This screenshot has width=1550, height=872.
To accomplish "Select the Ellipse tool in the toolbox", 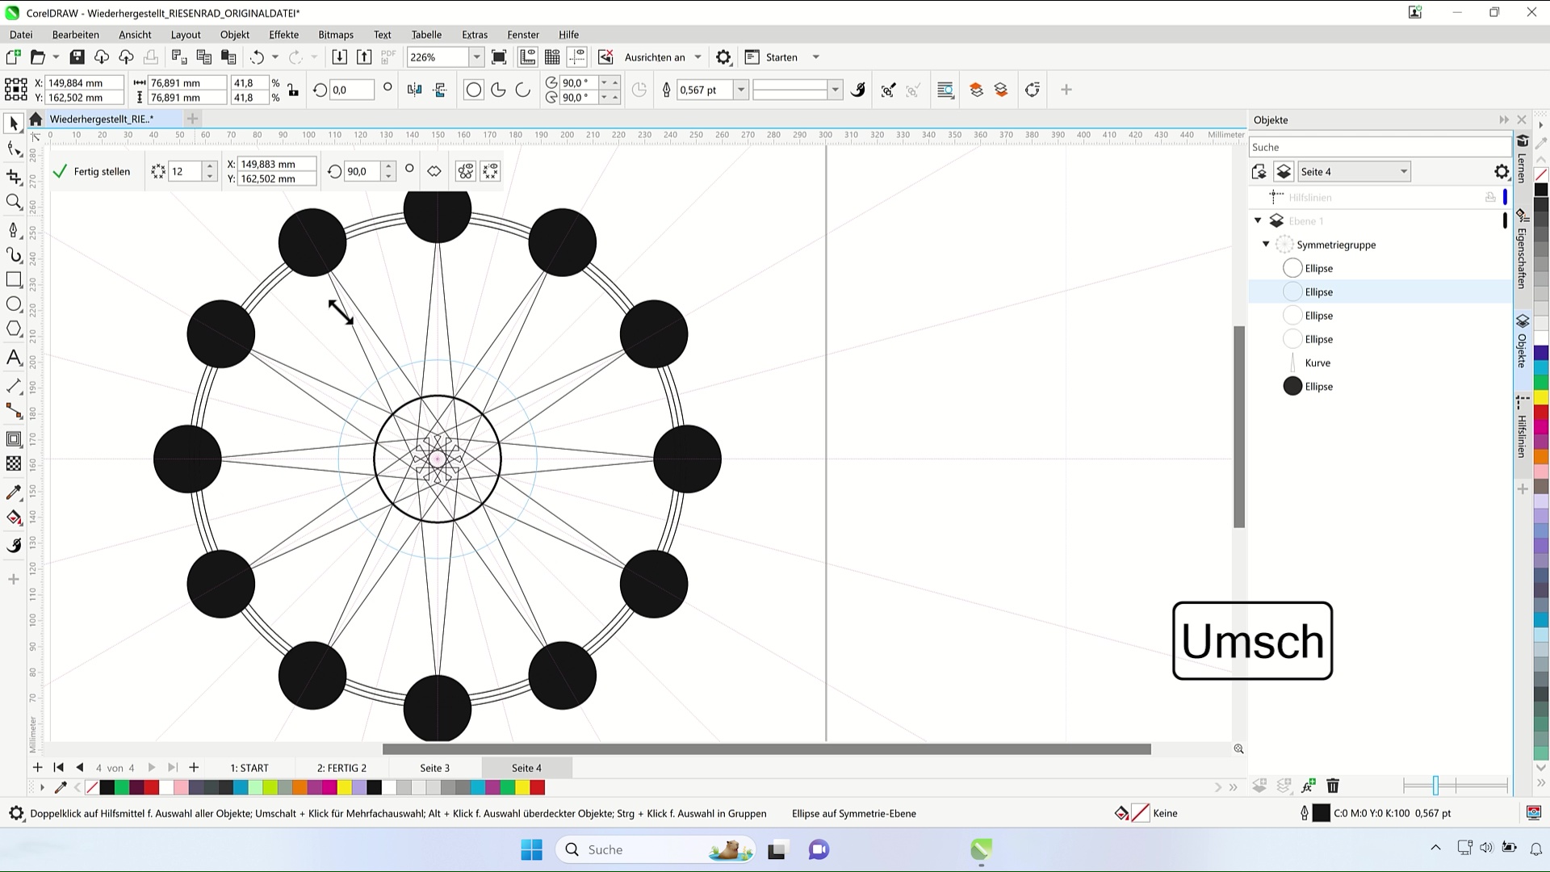I will pyautogui.click(x=14, y=304).
